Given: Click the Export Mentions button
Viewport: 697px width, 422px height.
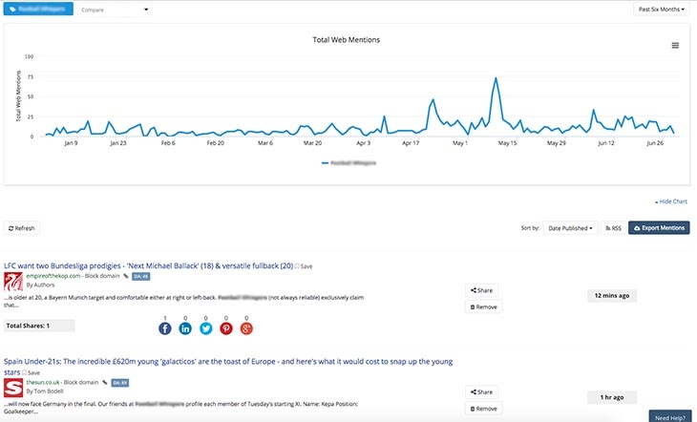Looking at the screenshot, I should click(659, 228).
